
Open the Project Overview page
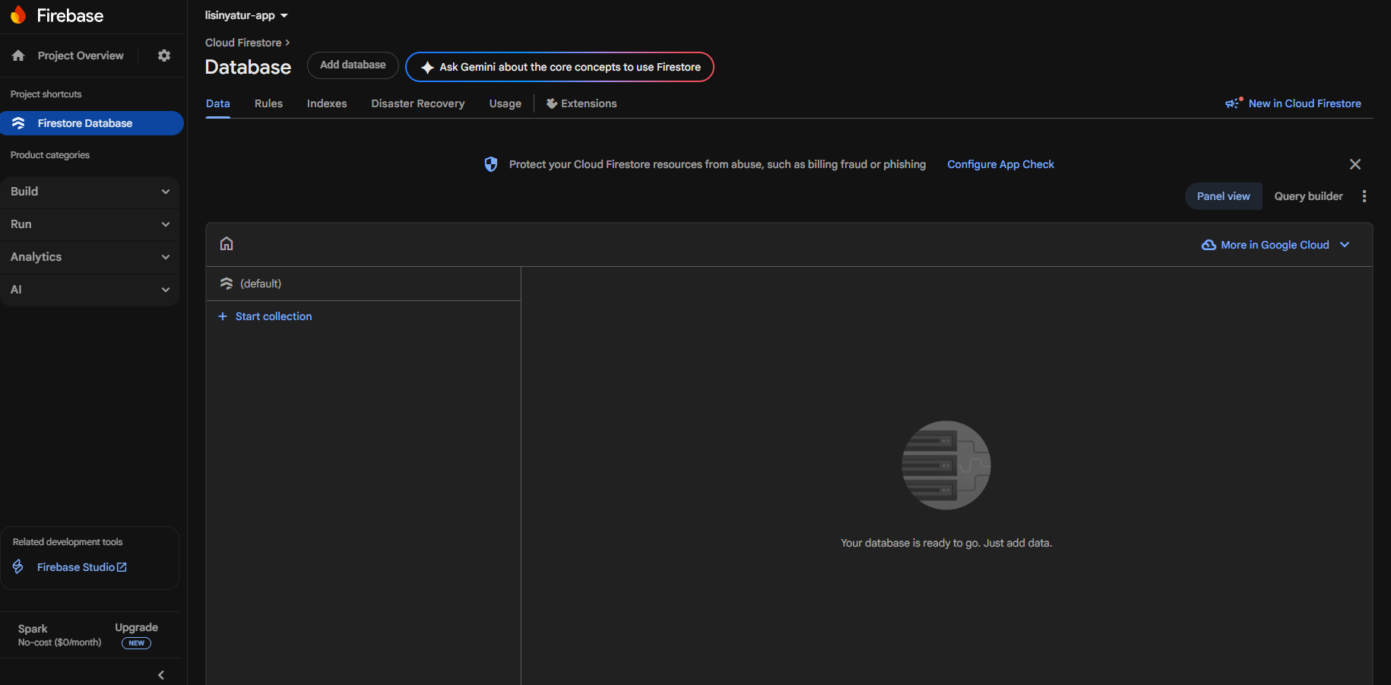coord(81,55)
